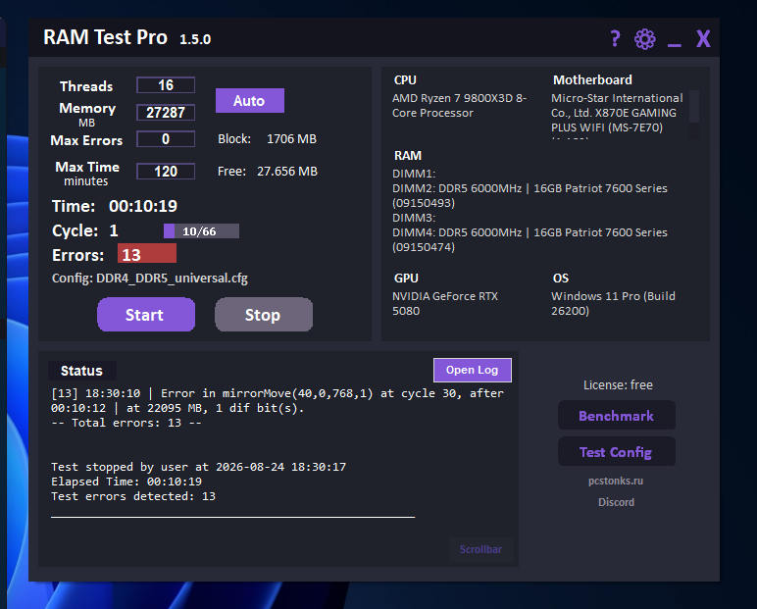Viewport: 757px width, 609px height.
Task: Start the RAM test
Action: pyautogui.click(x=146, y=315)
